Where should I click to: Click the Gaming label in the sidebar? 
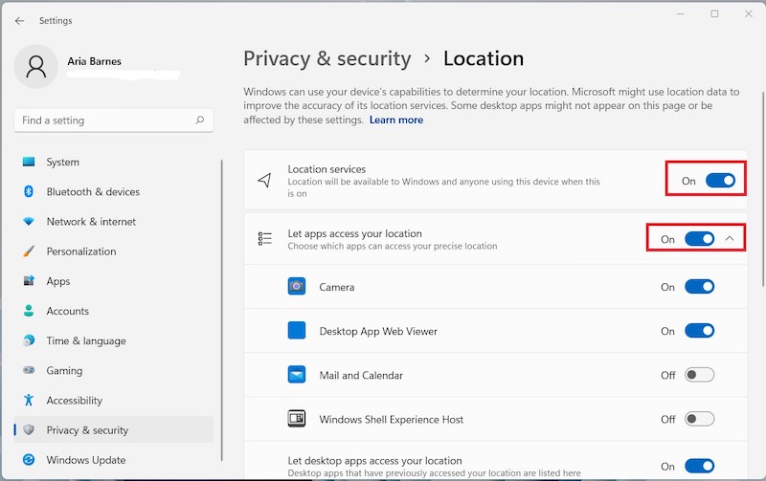pyautogui.click(x=64, y=371)
